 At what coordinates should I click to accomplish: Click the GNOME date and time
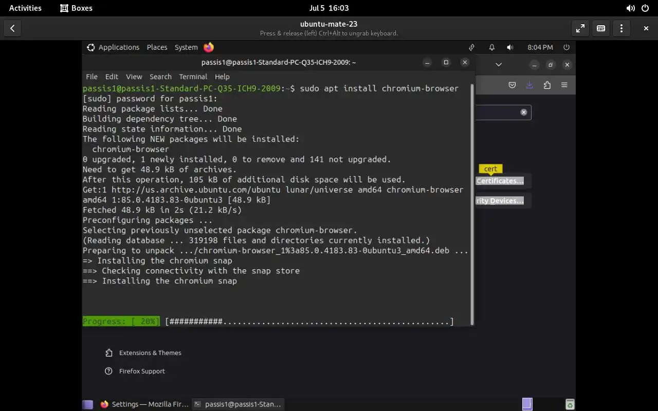[x=329, y=8]
